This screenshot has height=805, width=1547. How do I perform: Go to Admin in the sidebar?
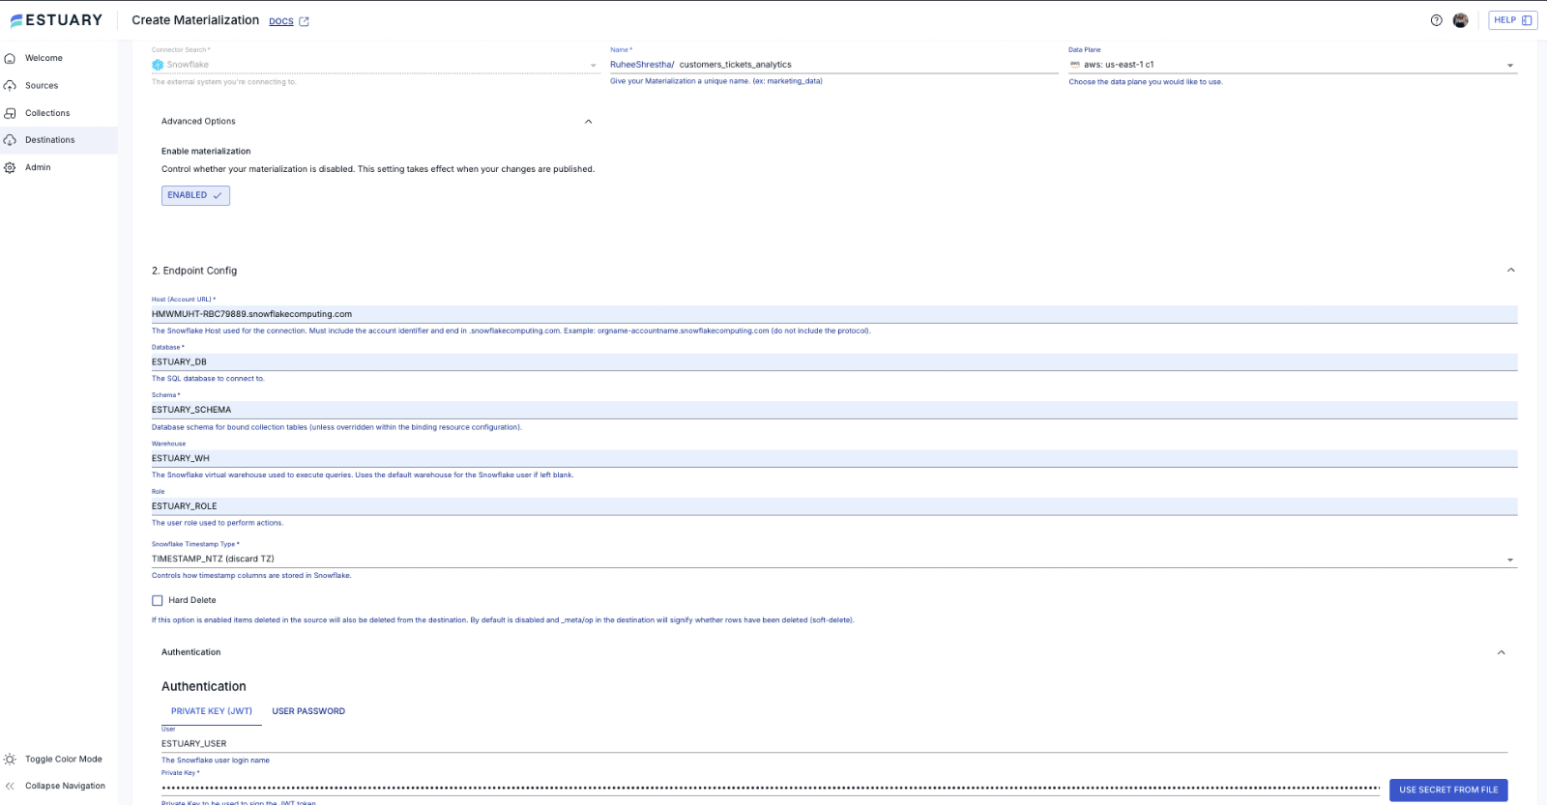coord(38,167)
